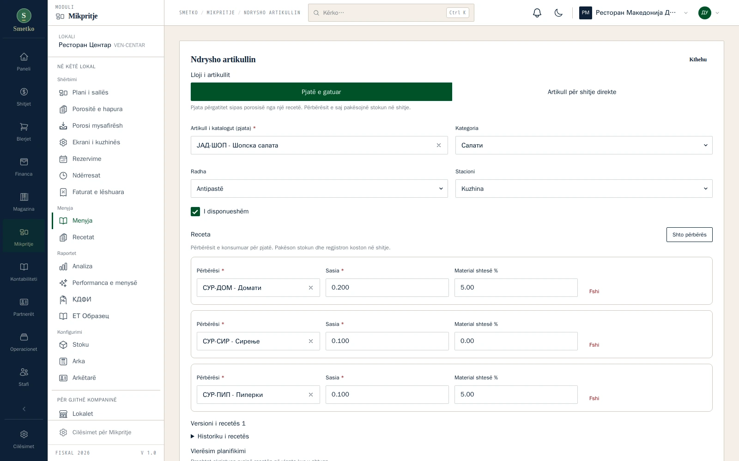739x461 pixels.
Task: Open the notifications bell
Action: click(537, 13)
